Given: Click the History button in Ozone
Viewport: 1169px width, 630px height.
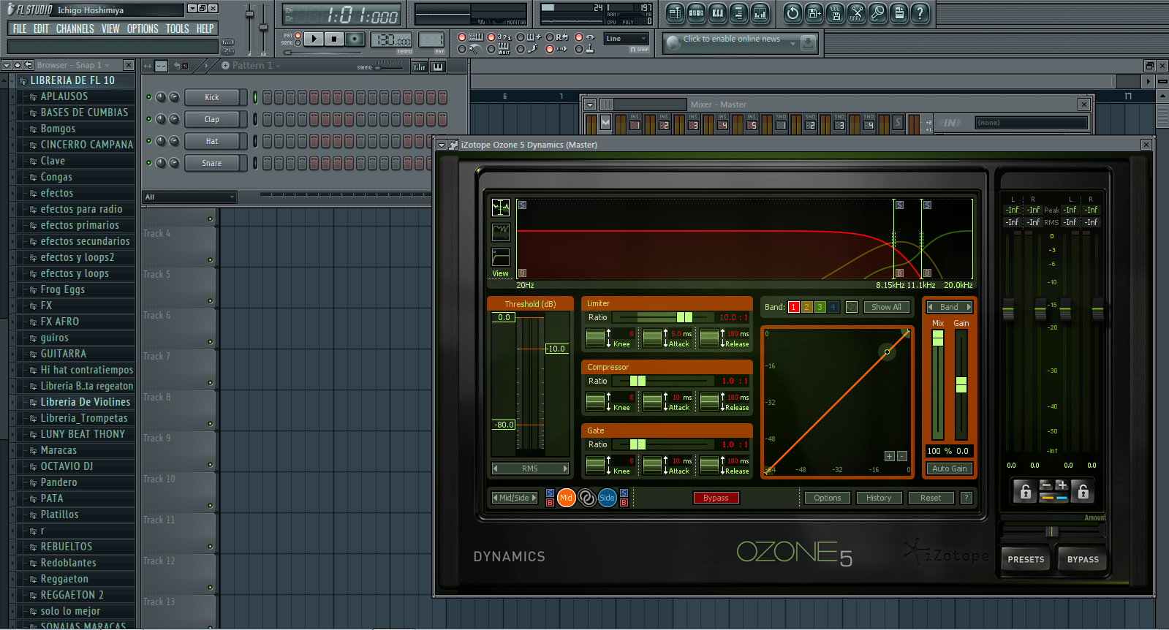Looking at the screenshot, I should coord(879,498).
